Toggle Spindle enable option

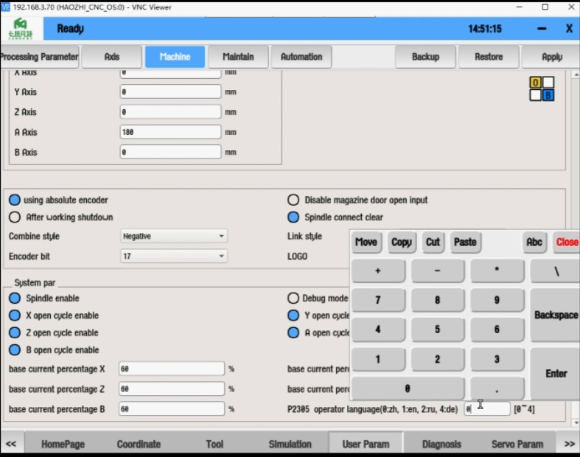(x=15, y=299)
